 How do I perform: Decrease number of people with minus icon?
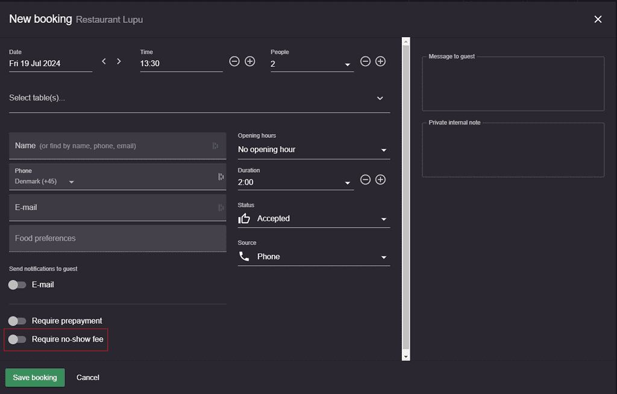pyautogui.click(x=365, y=61)
